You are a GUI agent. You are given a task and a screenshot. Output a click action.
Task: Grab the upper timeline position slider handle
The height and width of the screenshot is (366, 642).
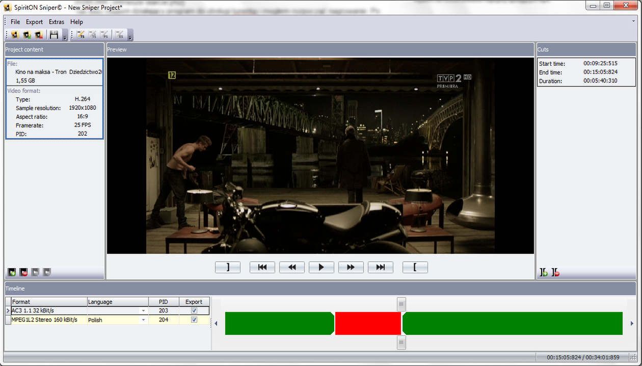(401, 304)
